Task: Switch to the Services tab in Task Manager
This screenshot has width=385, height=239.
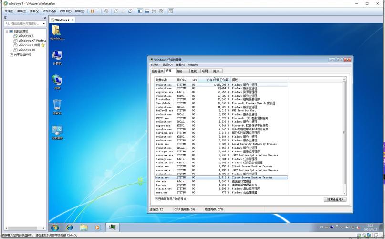Action: coord(180,71)
